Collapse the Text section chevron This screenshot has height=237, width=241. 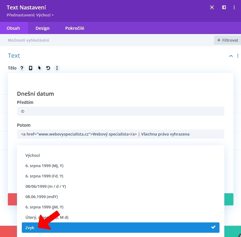click(231, 56)
